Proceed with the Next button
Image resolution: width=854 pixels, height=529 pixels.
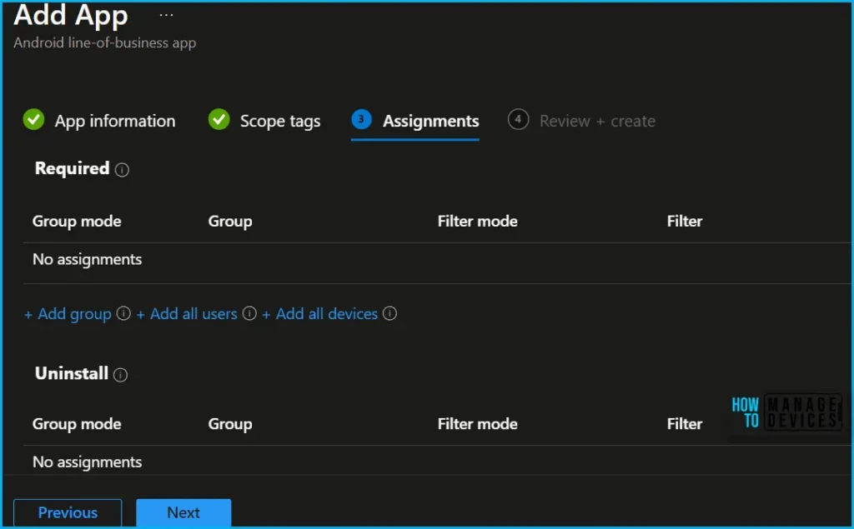click(183, 512)
